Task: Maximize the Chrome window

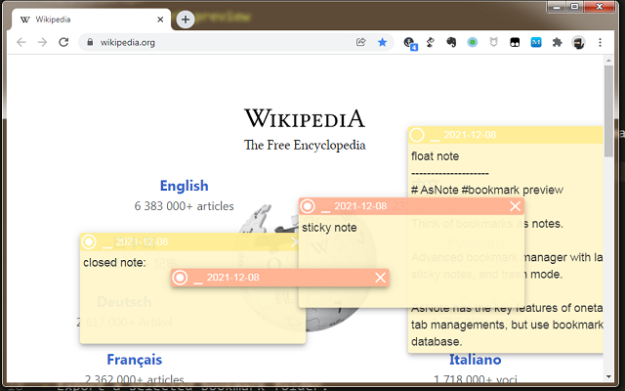Action: pos(575,7)
